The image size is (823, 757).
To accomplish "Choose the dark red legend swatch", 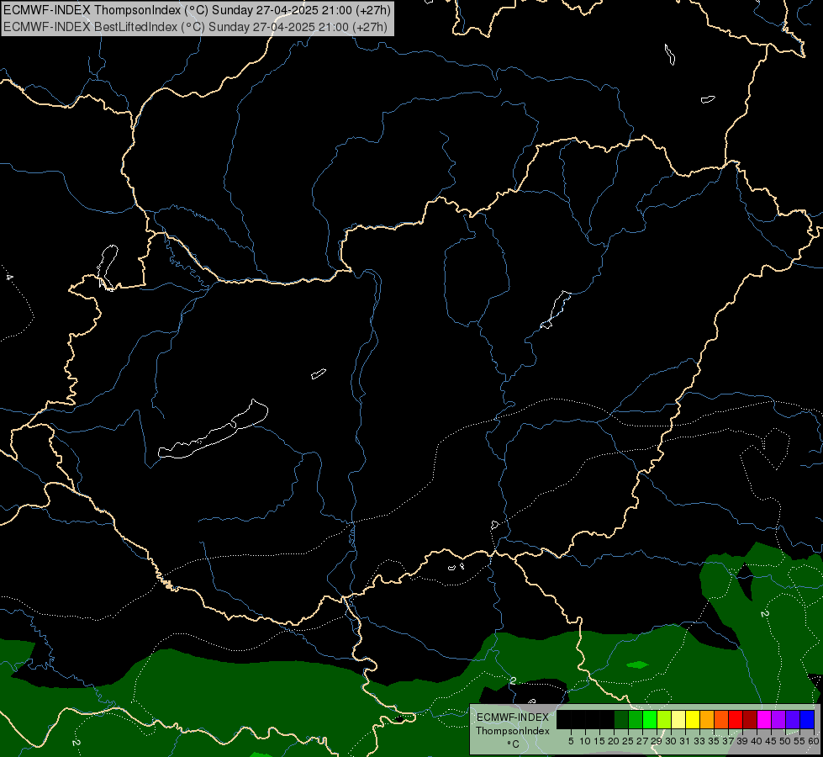I will pos(750,719).
